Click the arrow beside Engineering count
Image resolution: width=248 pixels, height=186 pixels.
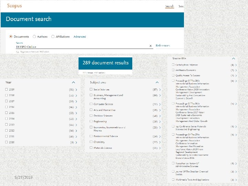point(160,122)
